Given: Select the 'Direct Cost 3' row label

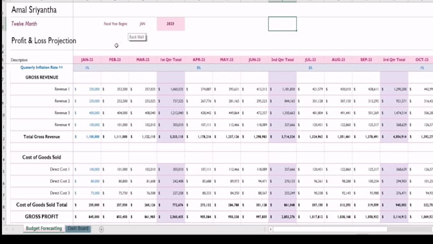Looking at the screenshot, I should [60, 193].
